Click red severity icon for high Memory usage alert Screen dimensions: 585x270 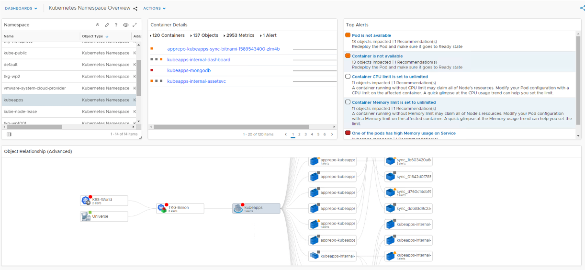(x=348, y=133)
